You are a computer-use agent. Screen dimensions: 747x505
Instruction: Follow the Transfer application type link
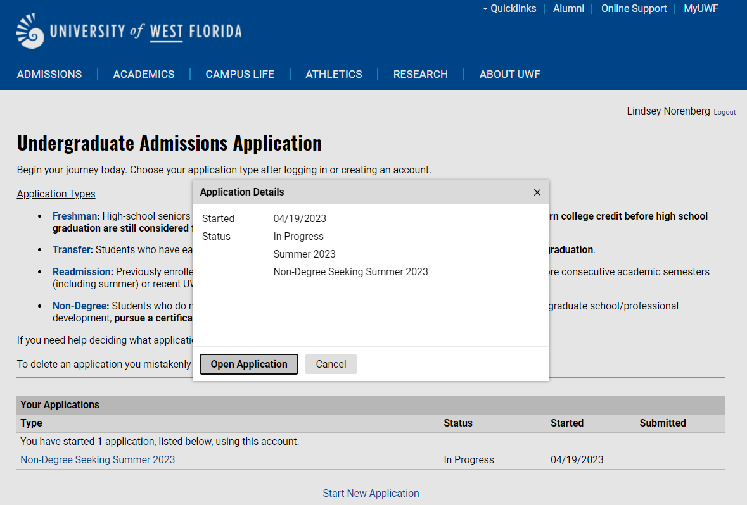coord(72,250)
